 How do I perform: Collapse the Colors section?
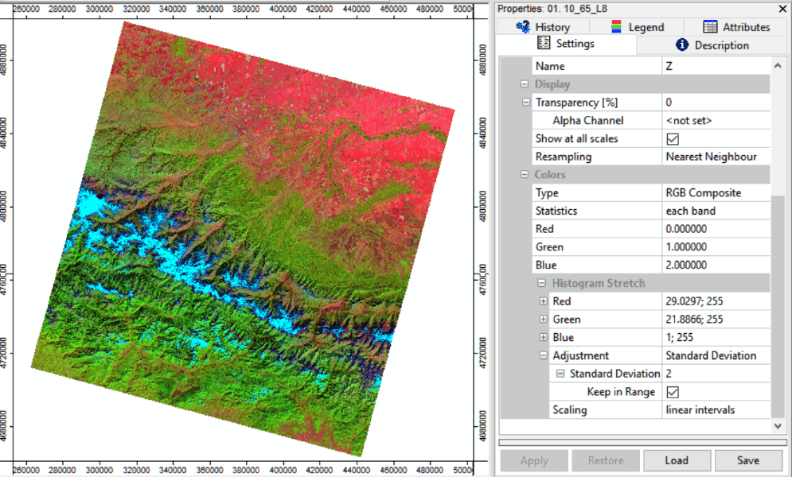tap(525, 175)
